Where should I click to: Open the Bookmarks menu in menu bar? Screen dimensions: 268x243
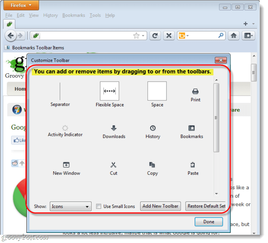(74, 15)
